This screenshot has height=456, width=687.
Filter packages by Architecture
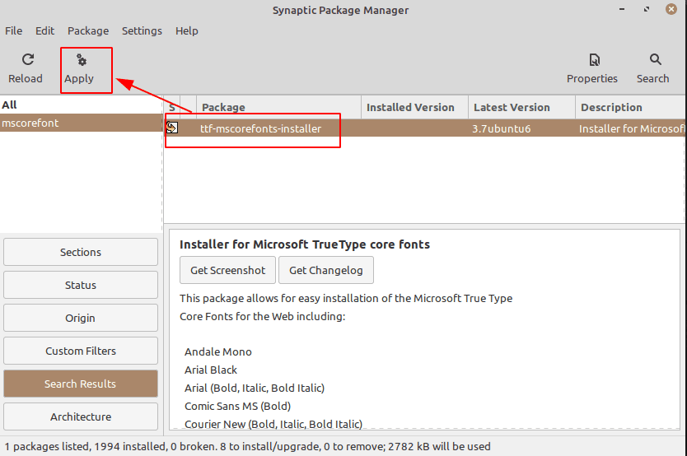(81, 416)
